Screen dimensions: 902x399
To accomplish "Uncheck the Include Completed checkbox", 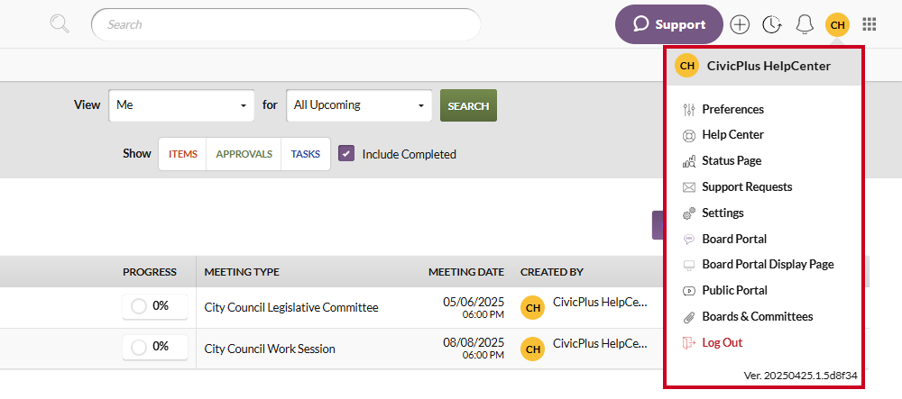I will 346,154.
